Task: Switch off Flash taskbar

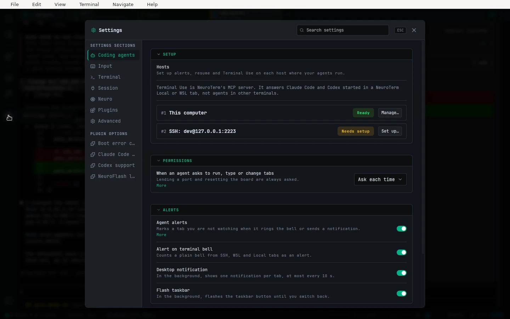Action: 402,293
